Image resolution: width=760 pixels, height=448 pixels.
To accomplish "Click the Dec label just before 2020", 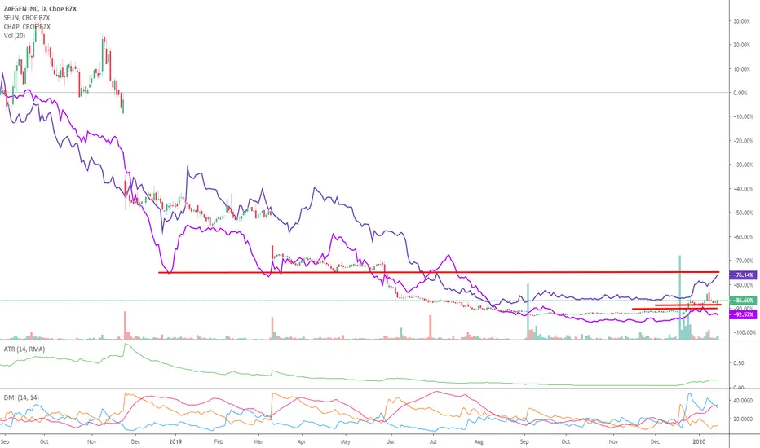I will click(x=656, y=441).
